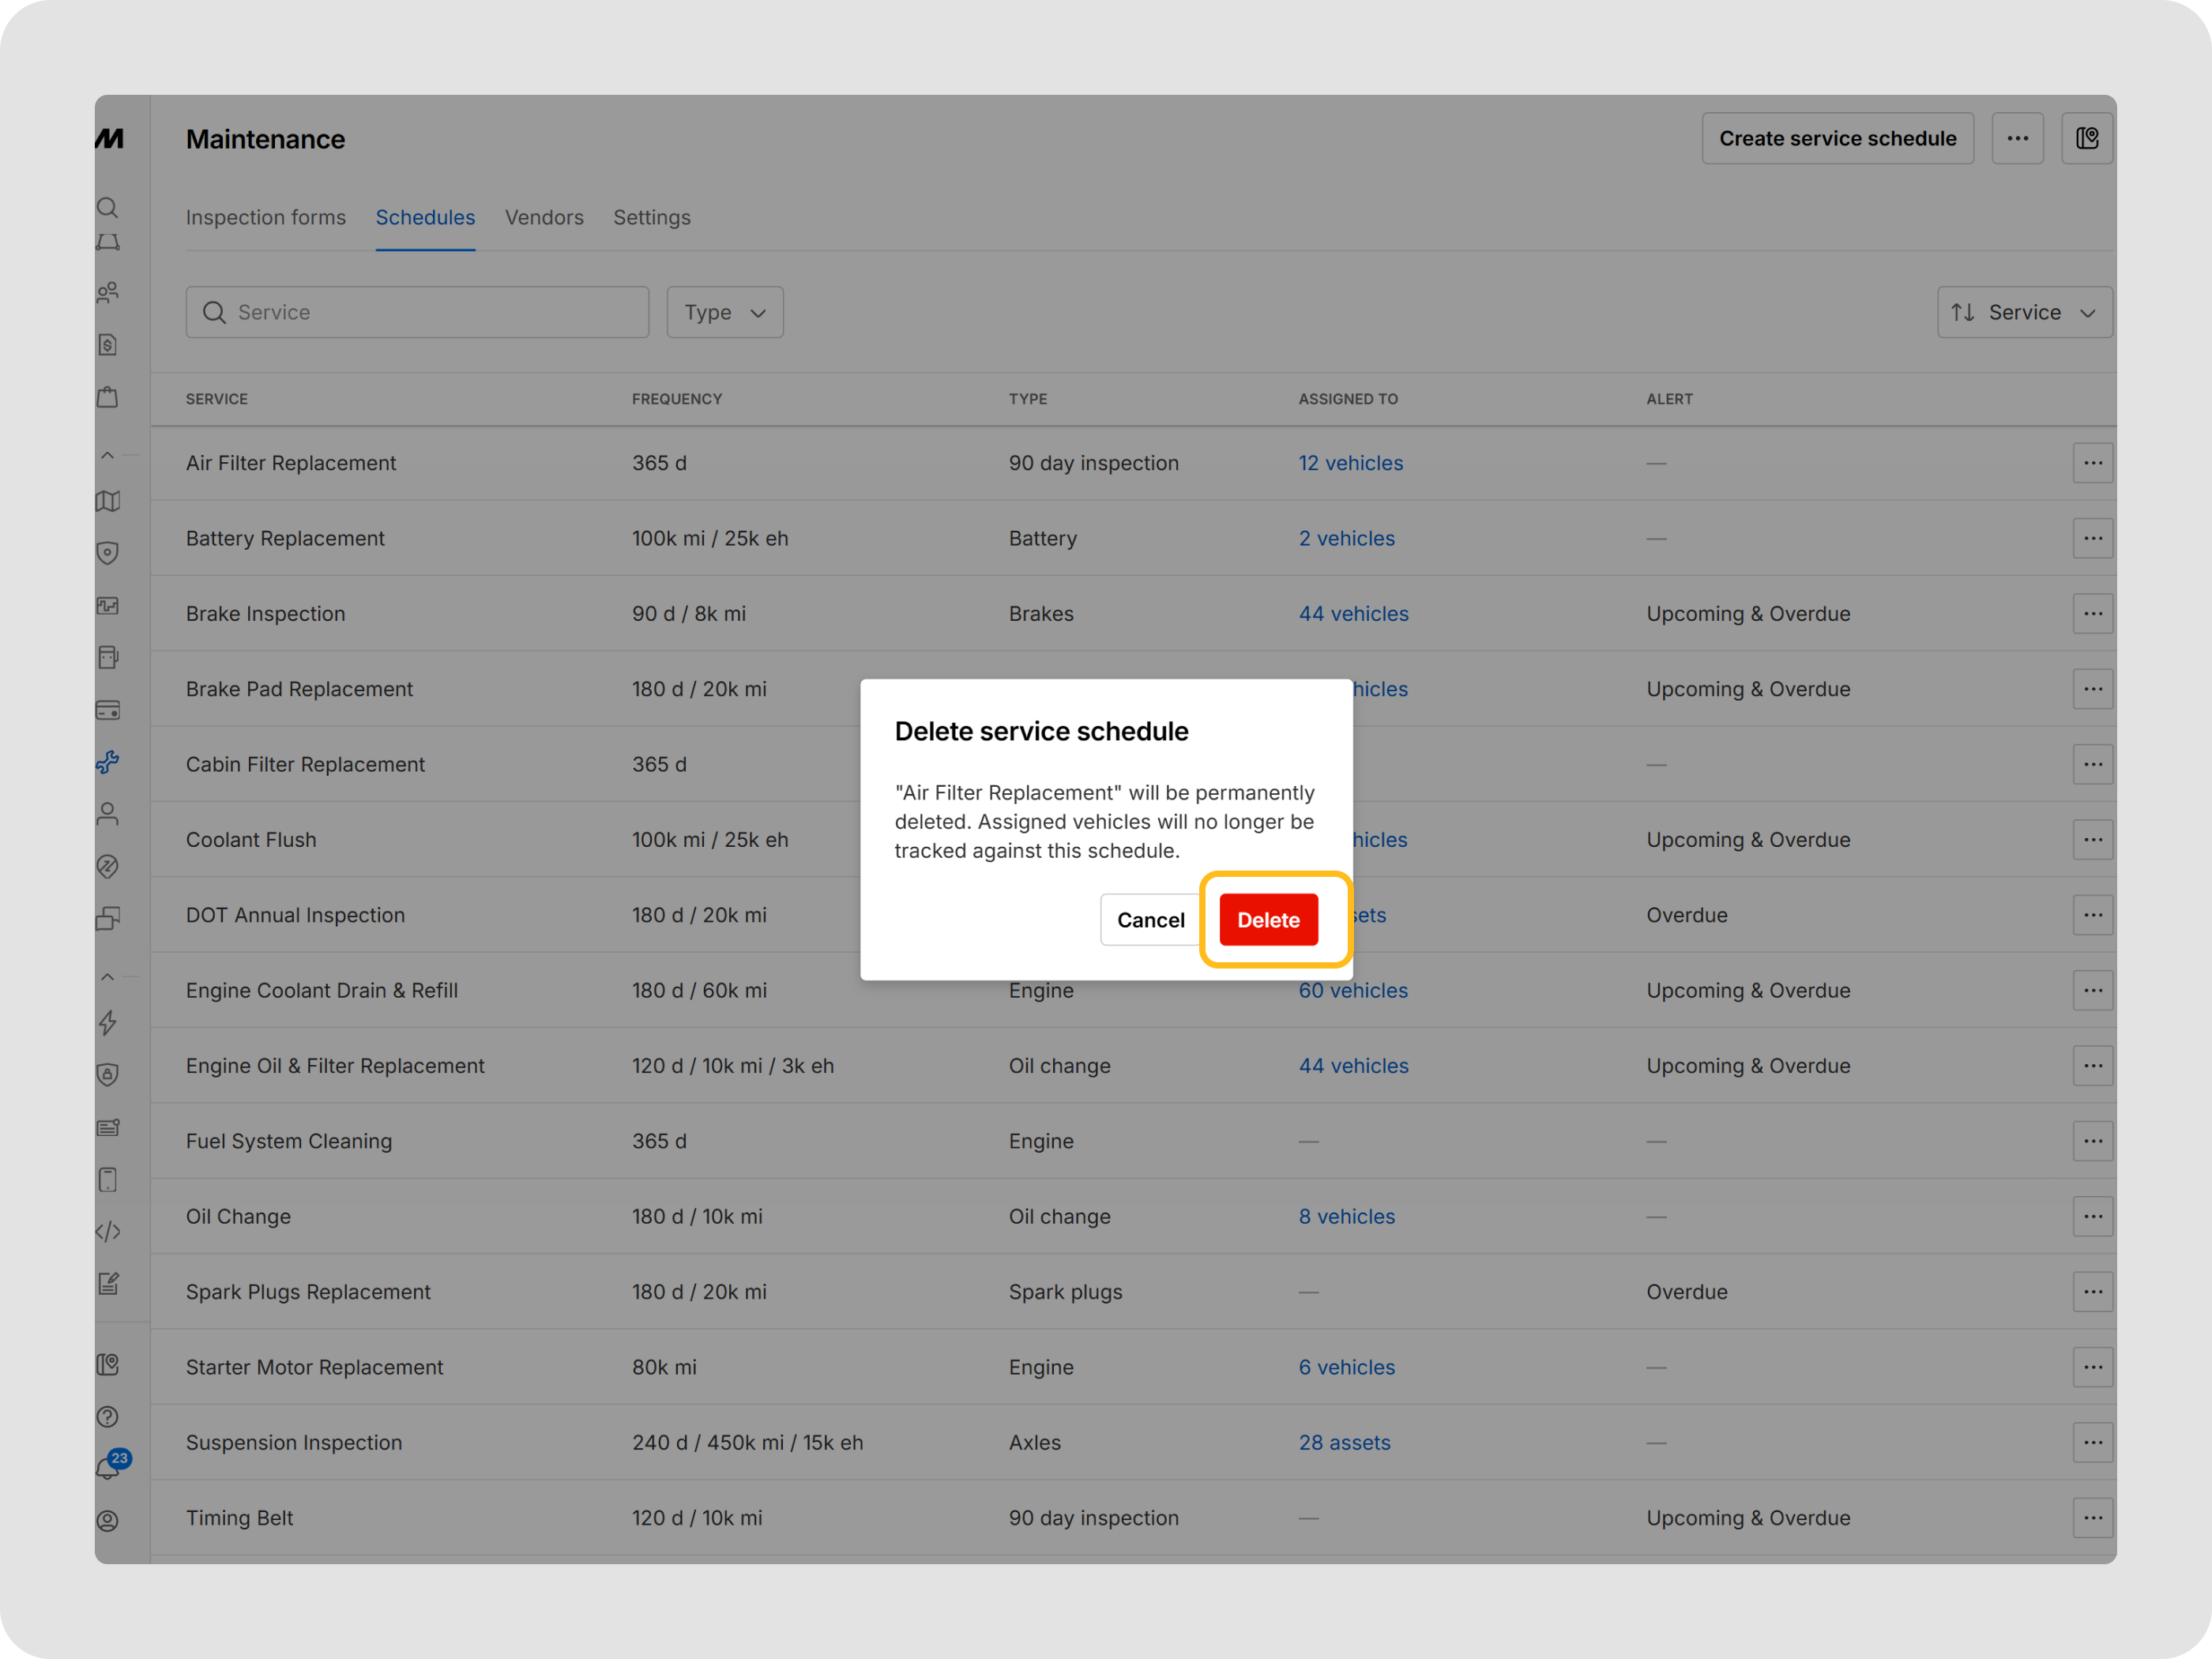Open row options for Battery Replacement
This screenshot has height=1659, width=2212.
click(2092, 538)
